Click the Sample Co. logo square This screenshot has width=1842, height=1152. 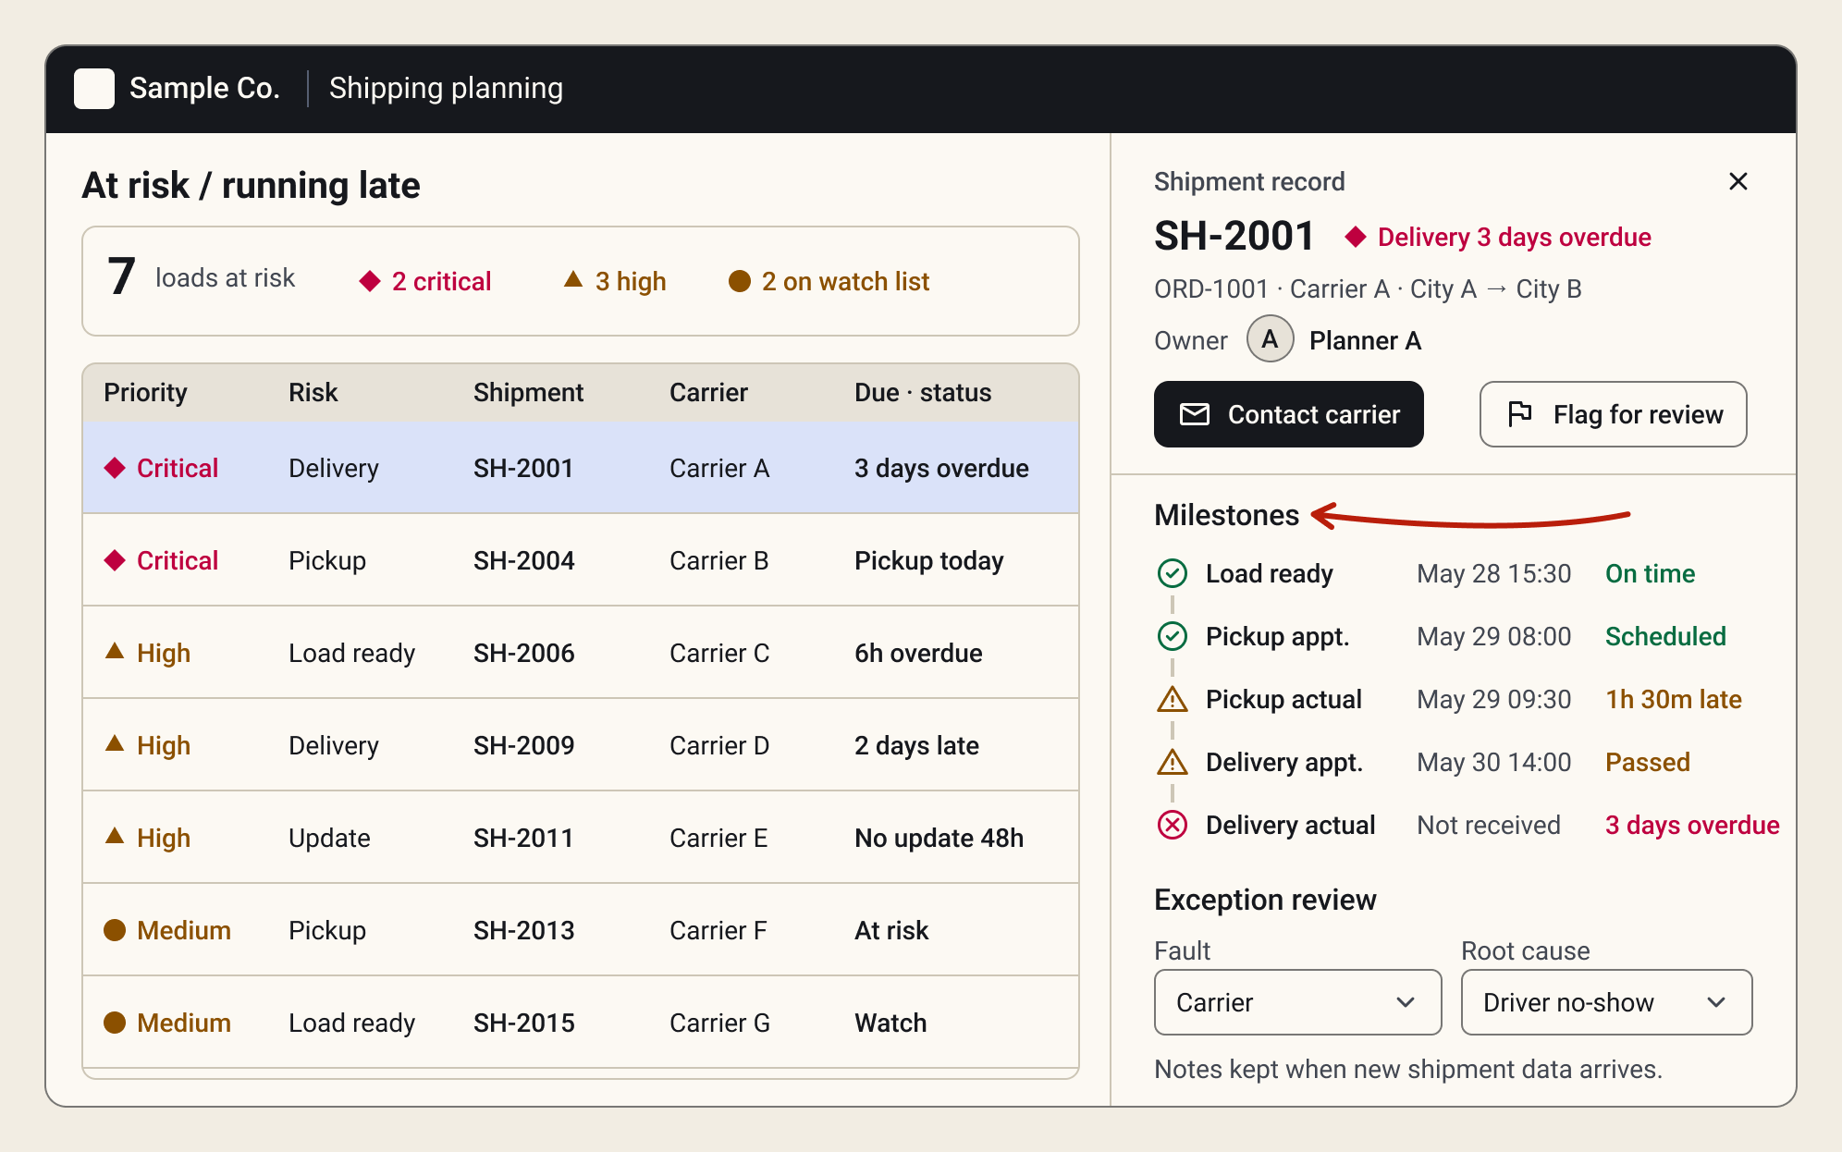click(x=94, y=89)
